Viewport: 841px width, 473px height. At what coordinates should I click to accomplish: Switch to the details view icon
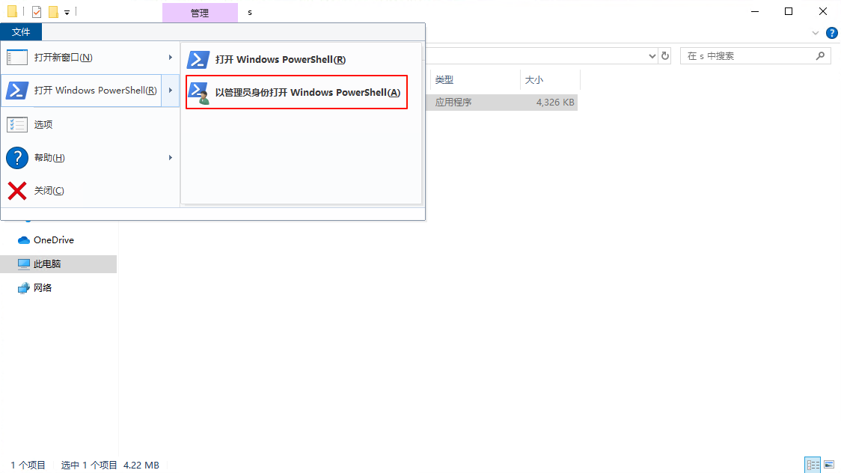[x=813, y=465]
